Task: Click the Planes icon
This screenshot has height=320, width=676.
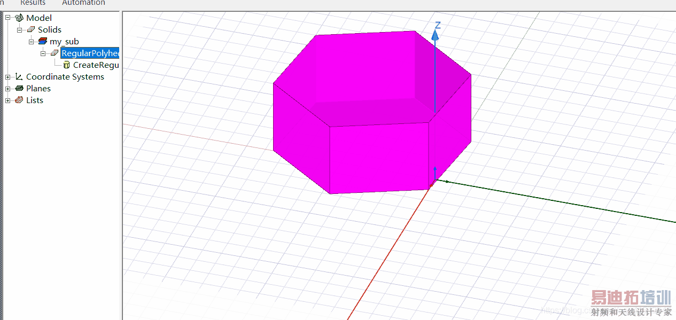Action: (x=19, y=88)
